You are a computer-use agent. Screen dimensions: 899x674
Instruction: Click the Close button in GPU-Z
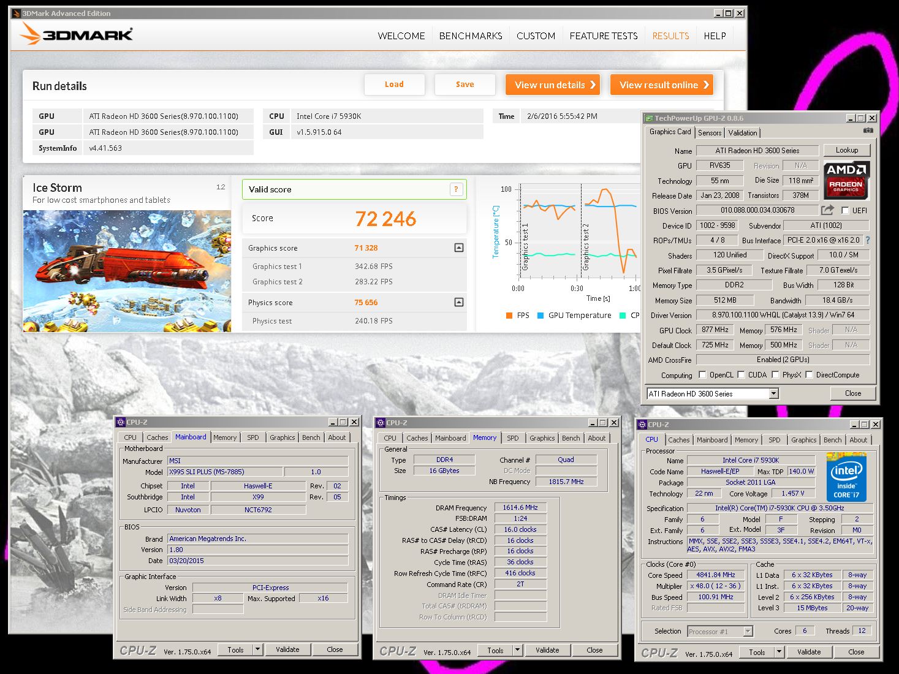(852, 393)
